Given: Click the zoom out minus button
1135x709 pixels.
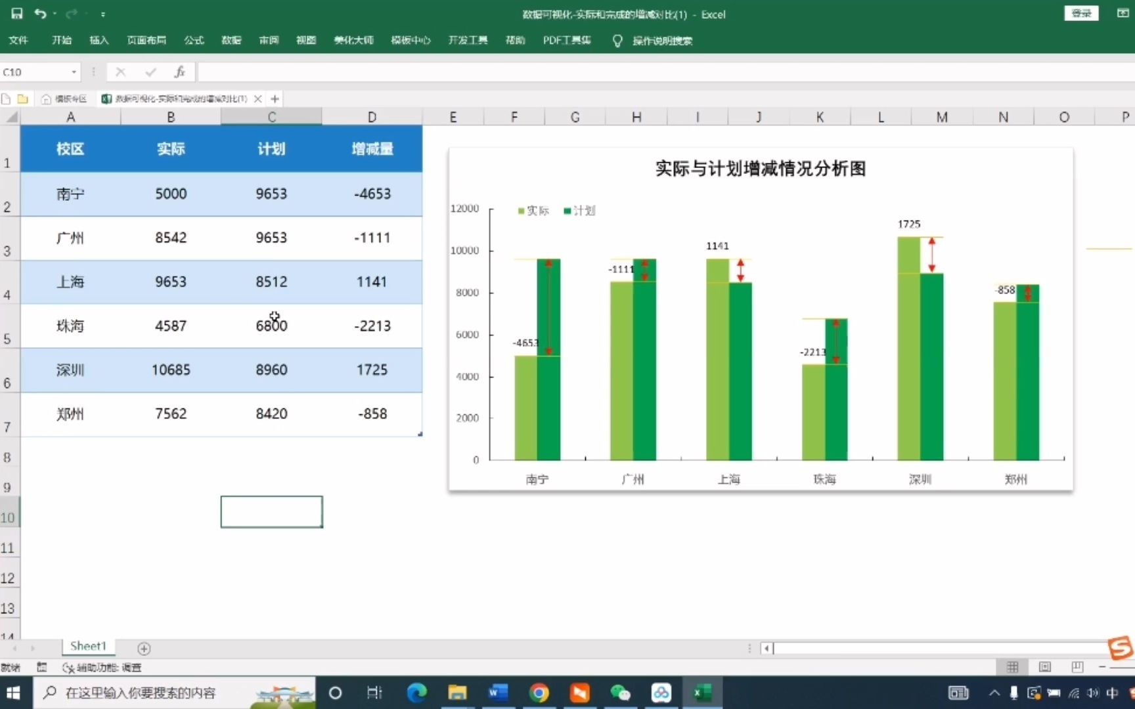Looking at the screenshot, I should [x=1102, y=668].
